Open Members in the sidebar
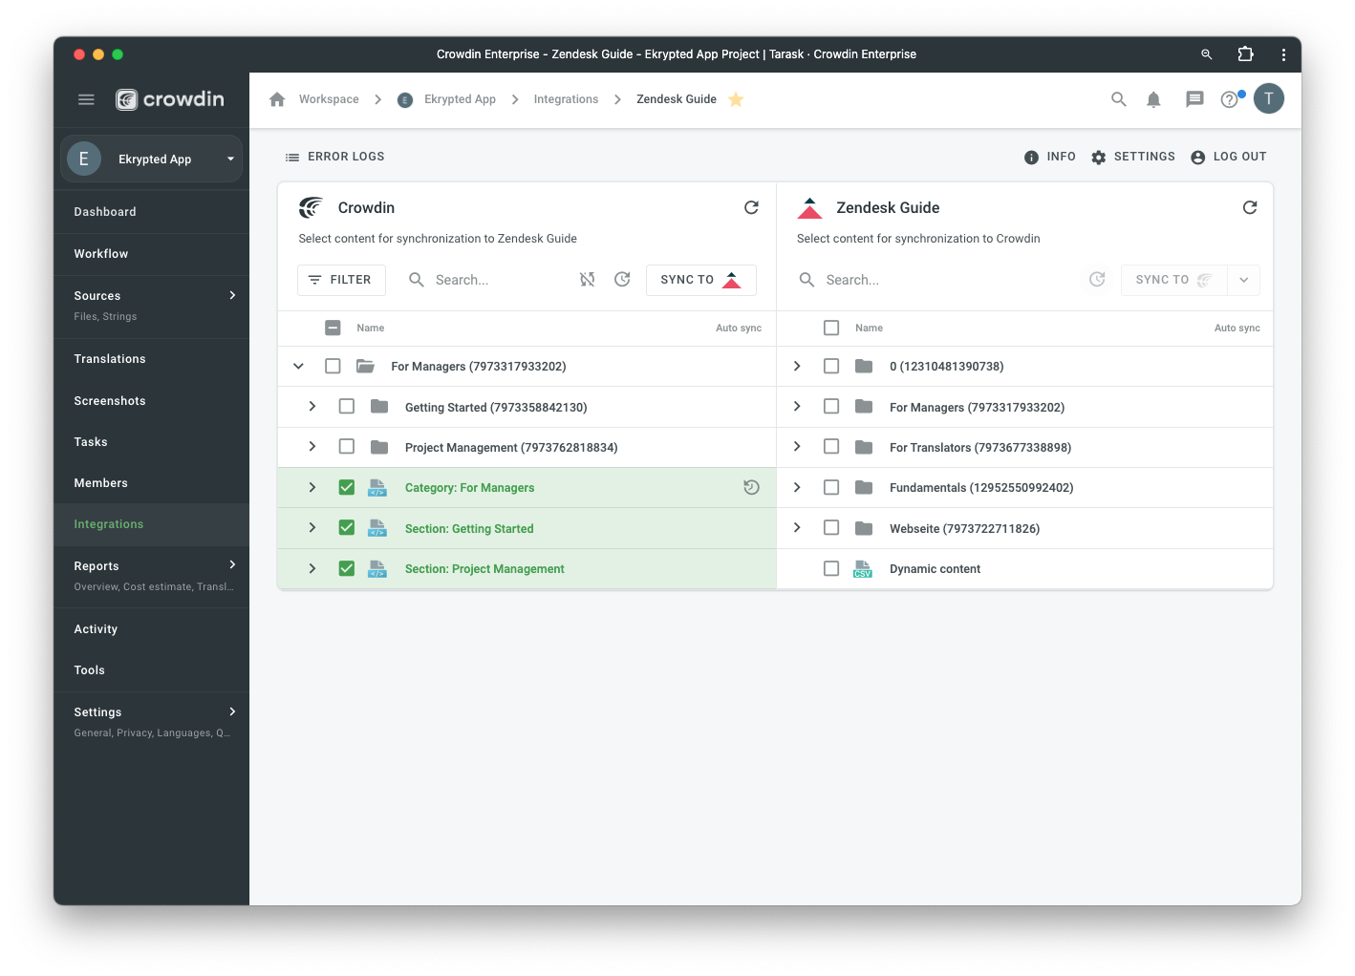 click(151, 483)
